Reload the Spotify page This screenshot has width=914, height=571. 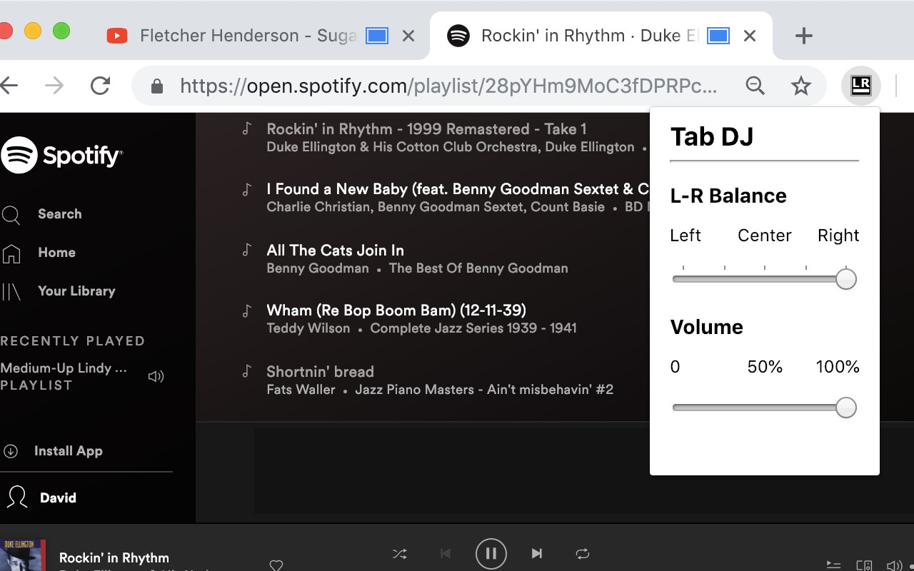[x=100, y=86]
